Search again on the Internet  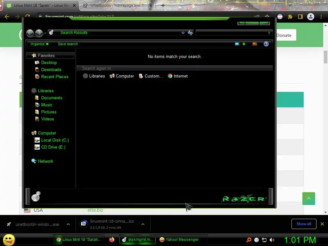coord(177,76)
